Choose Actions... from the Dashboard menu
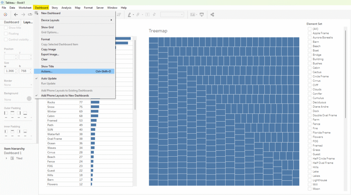This screenshot has height=195, width=351. point(74,71)
